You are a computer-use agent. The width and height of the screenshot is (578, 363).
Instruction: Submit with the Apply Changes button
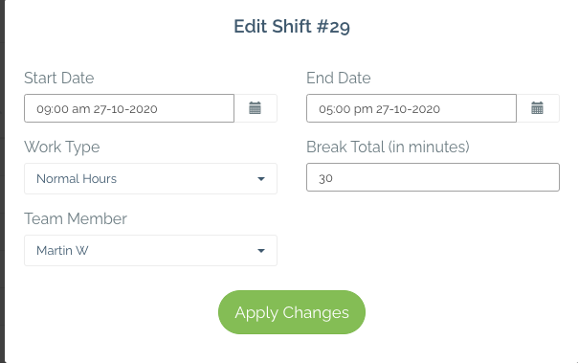coord(292,312)
